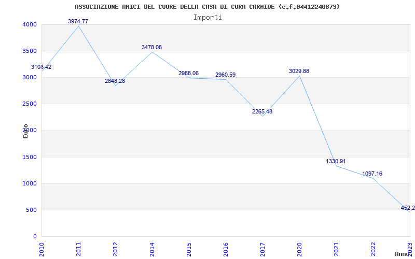The width and height of the screenshot is (415, 259).
Task: Select the data label 2265.48
Action: [262, 112]
